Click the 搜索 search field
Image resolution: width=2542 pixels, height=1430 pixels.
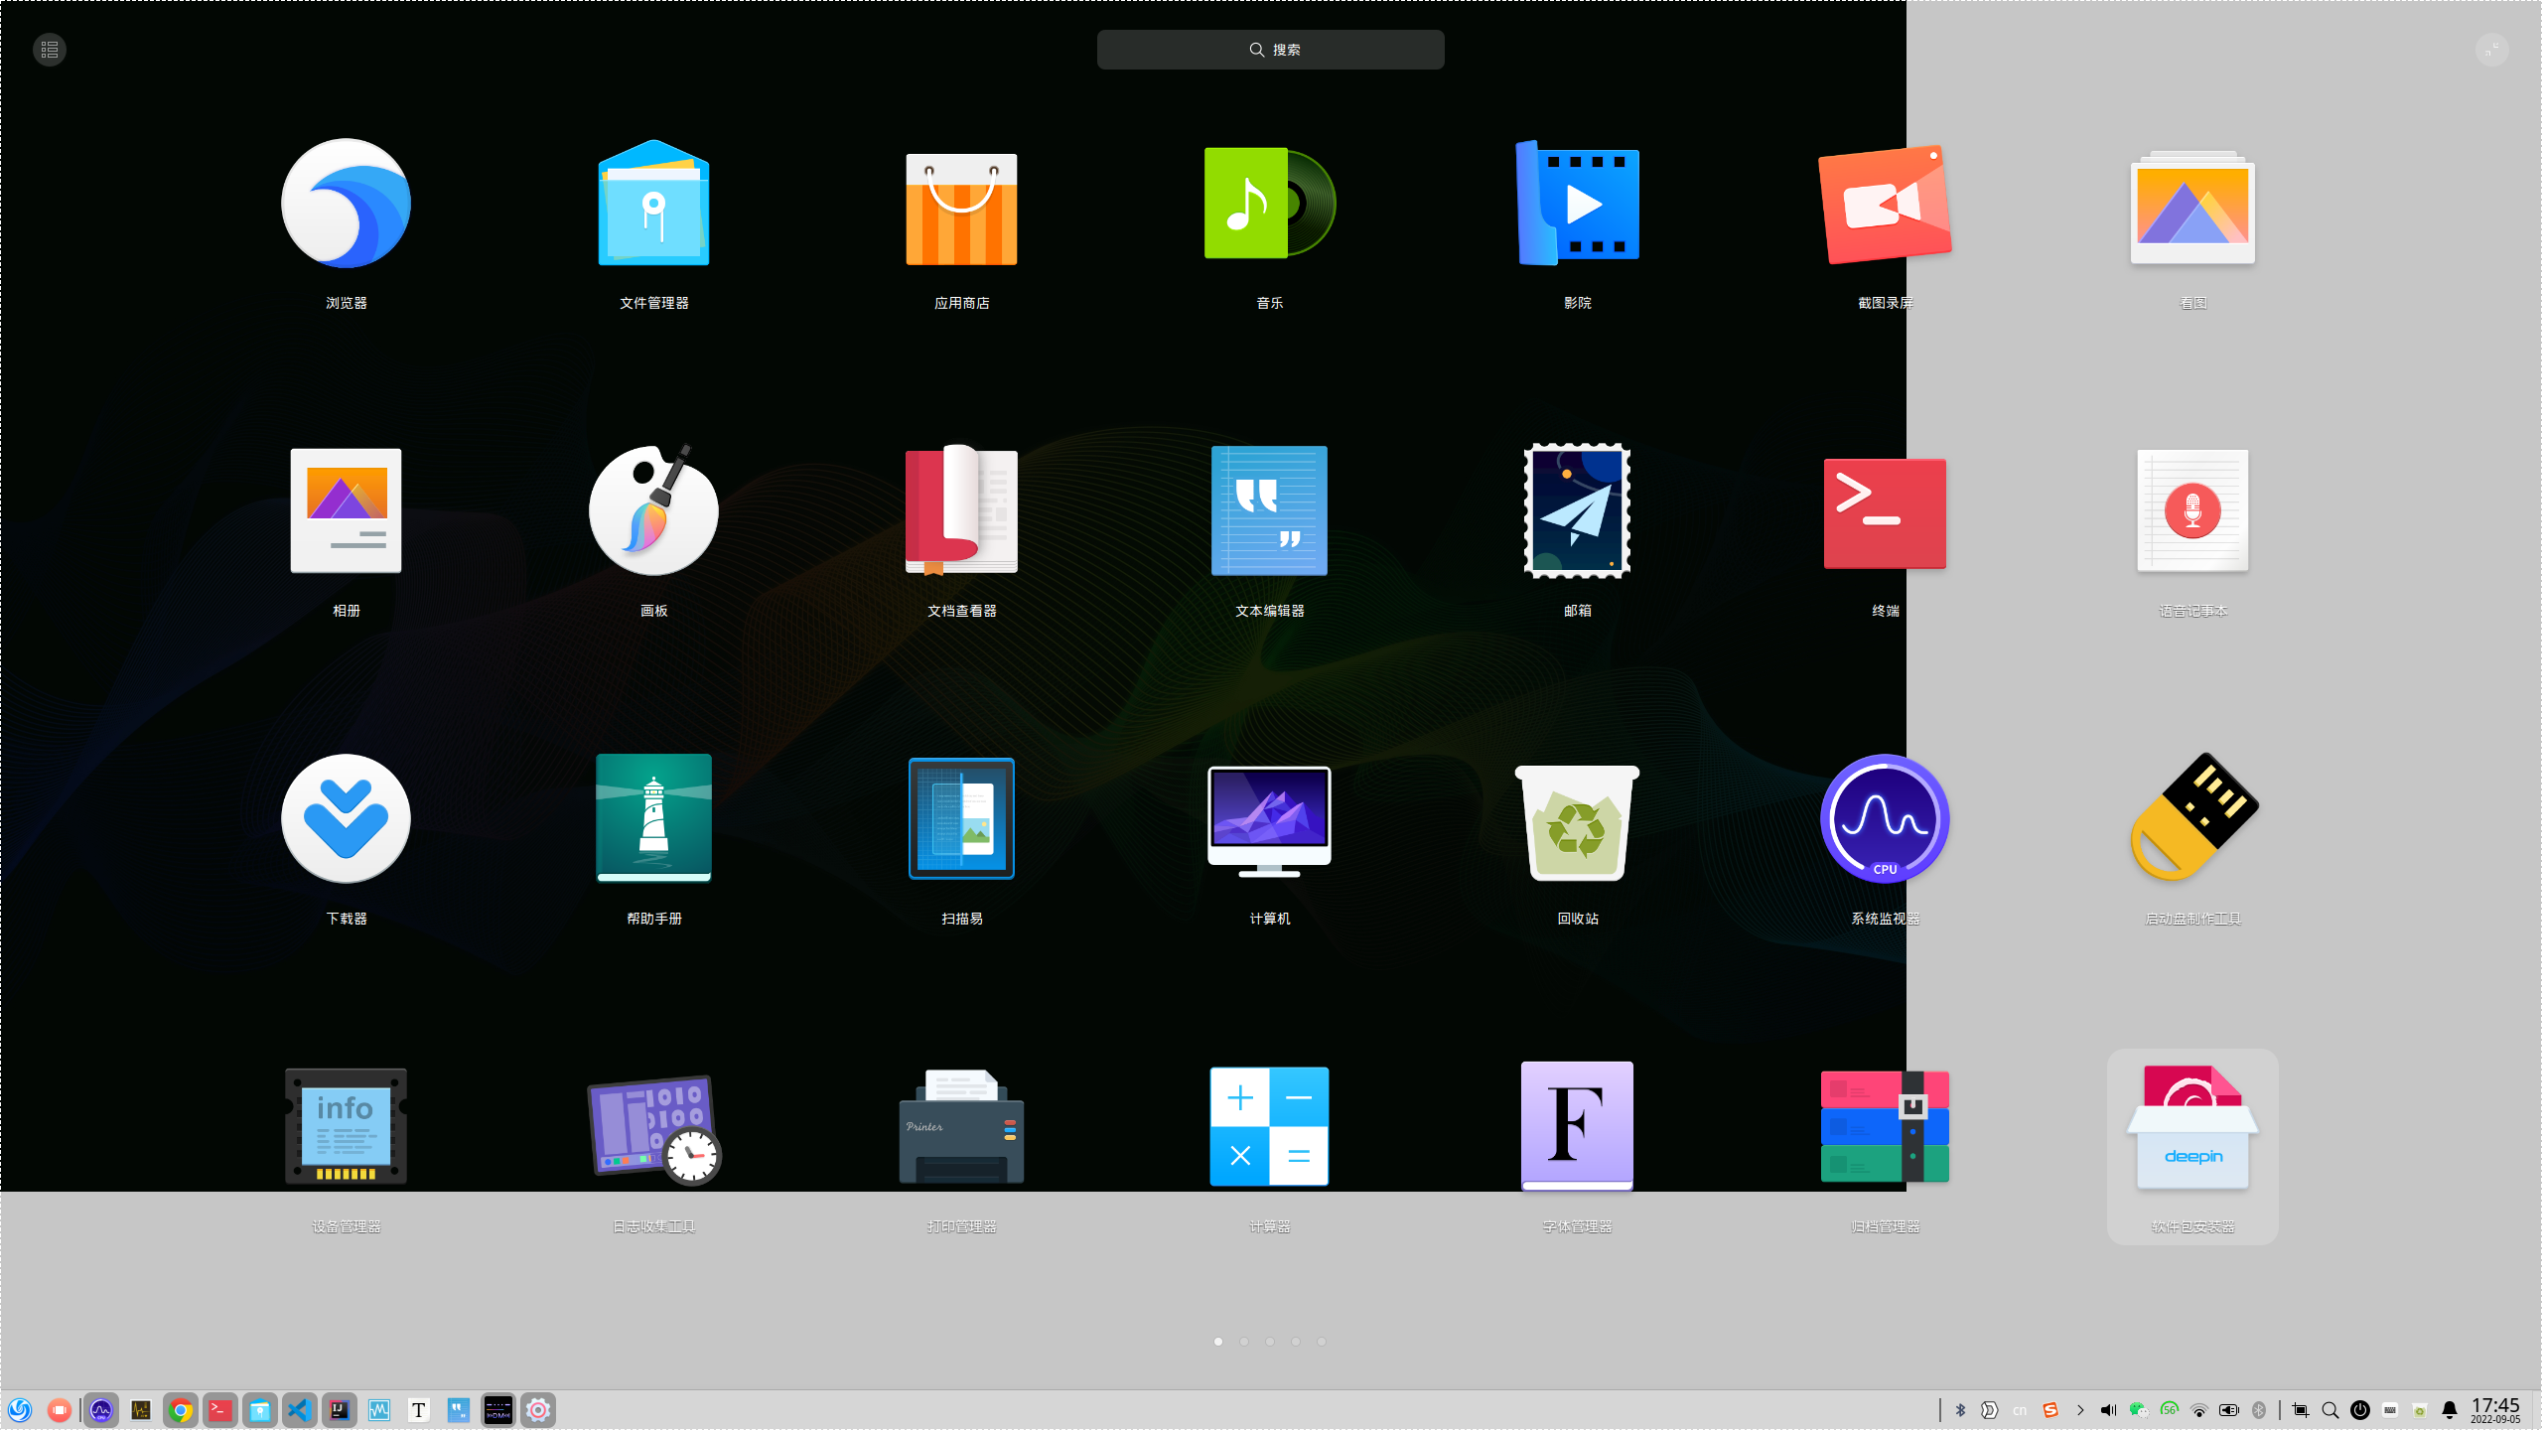pyautogui.click(x=1271, y=50)
